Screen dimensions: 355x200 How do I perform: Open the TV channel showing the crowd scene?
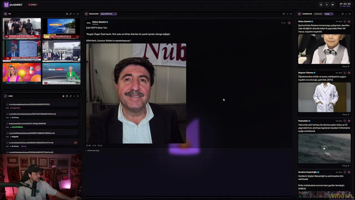point(22,29)
